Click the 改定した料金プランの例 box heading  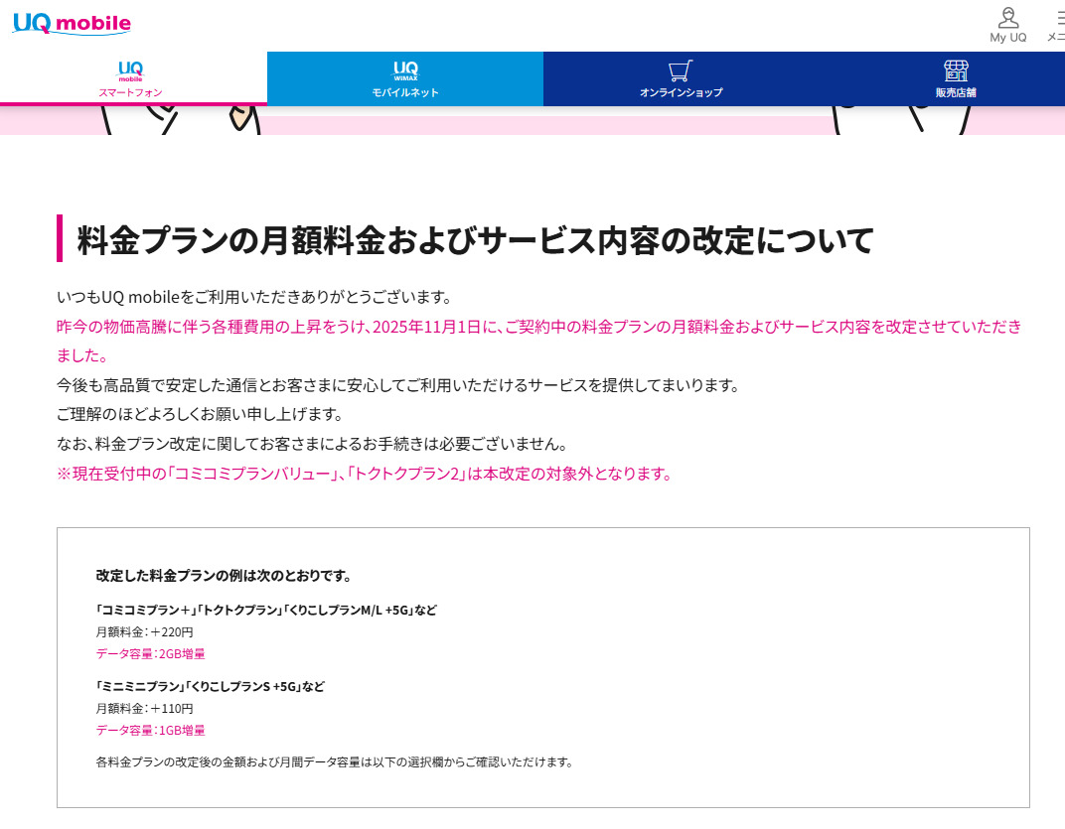point(224,576)
